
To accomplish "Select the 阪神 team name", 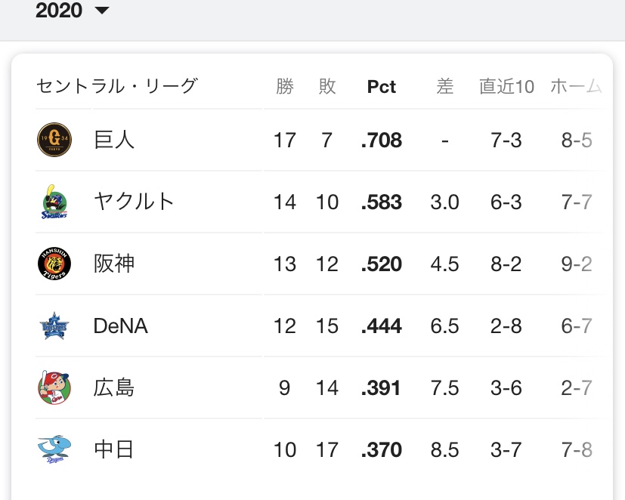I will click(x=114, y=264).
